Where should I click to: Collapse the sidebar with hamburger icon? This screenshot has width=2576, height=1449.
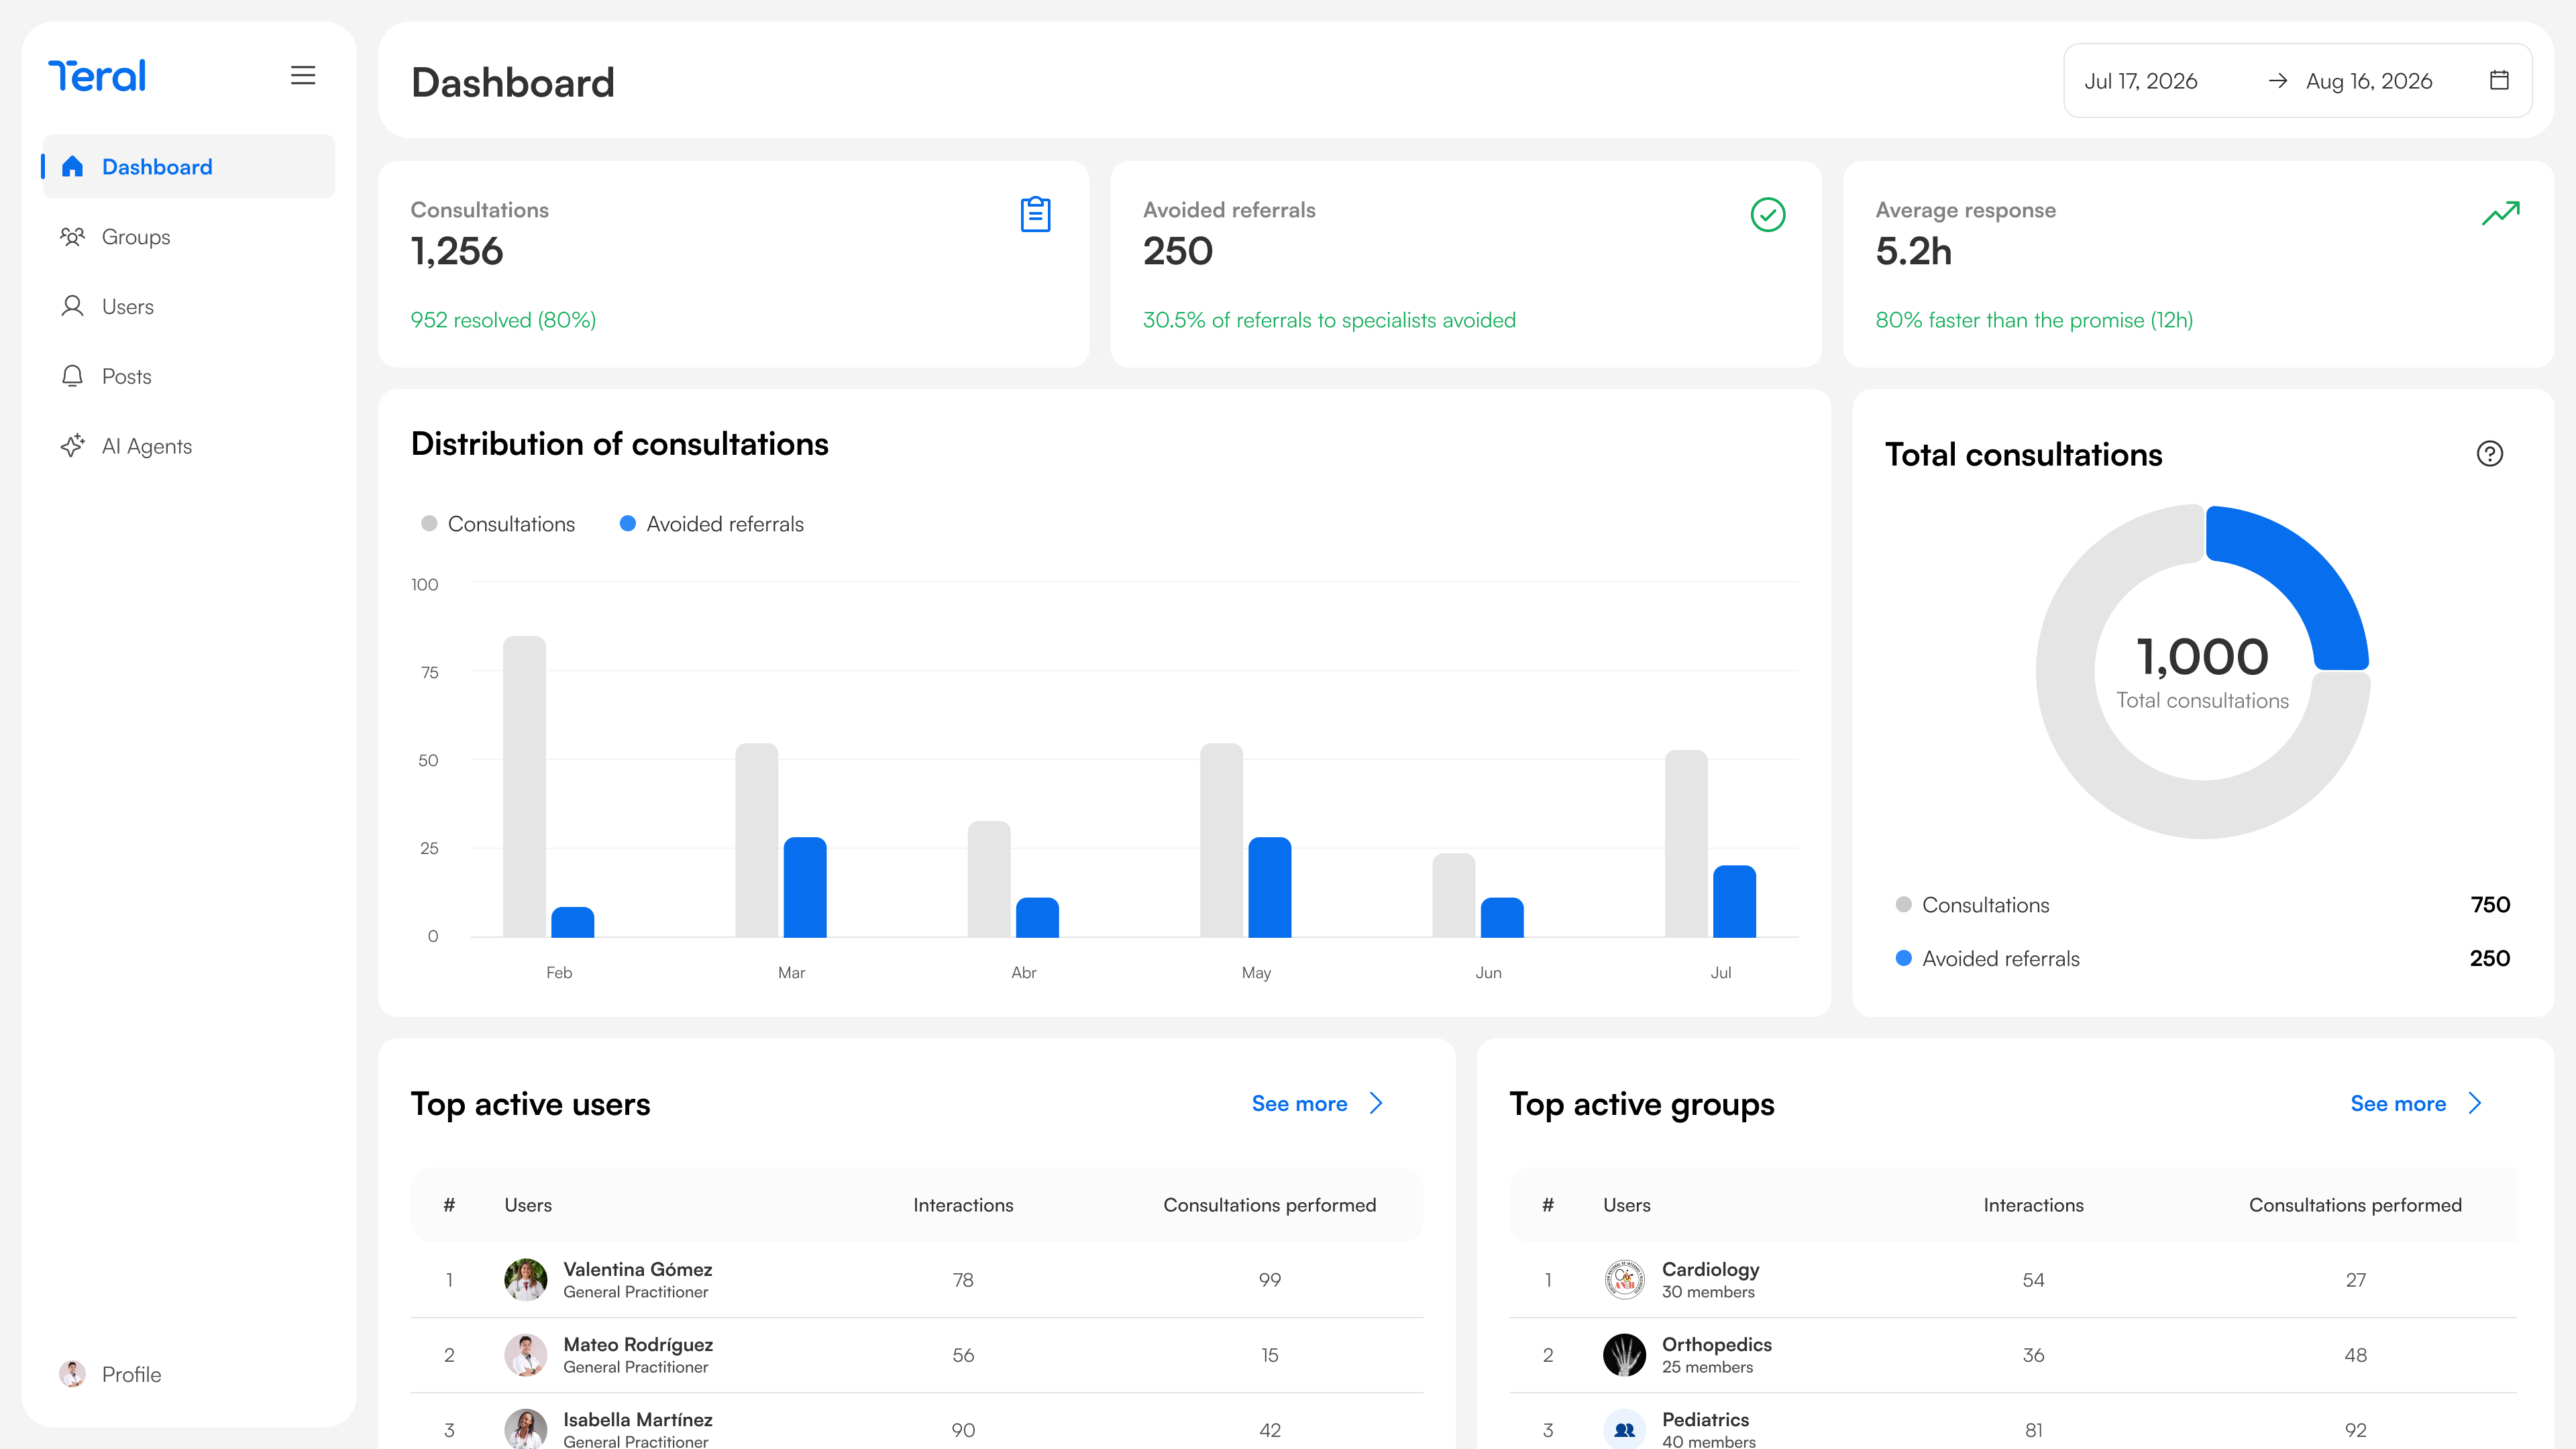pos(303,76)
